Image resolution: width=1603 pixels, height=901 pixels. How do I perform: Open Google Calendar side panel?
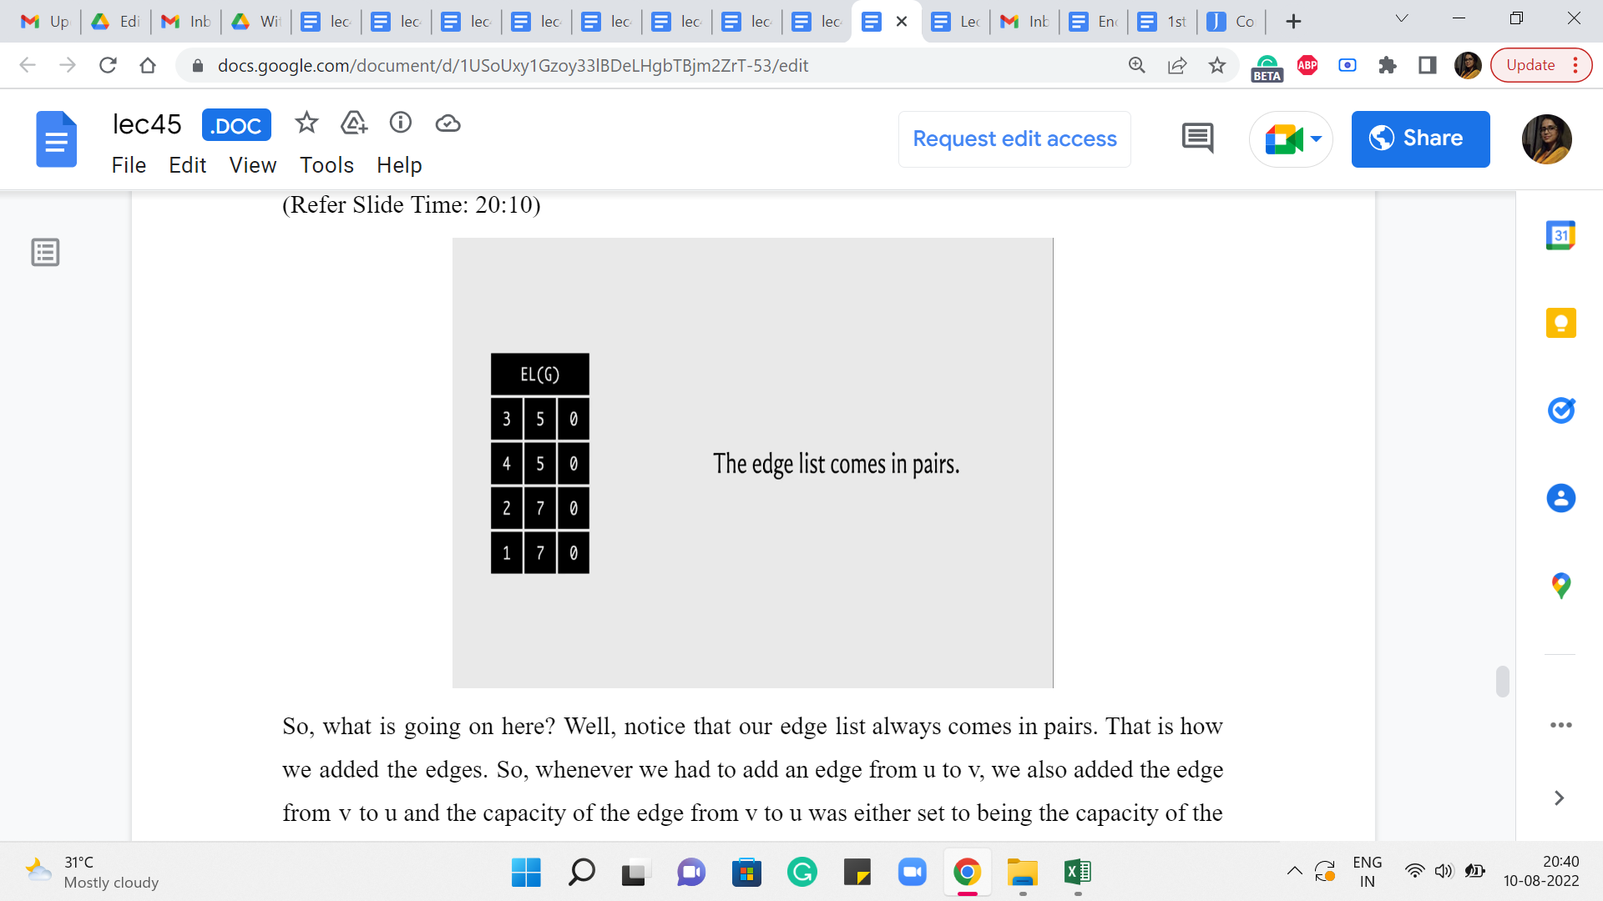coord(1560,236)
